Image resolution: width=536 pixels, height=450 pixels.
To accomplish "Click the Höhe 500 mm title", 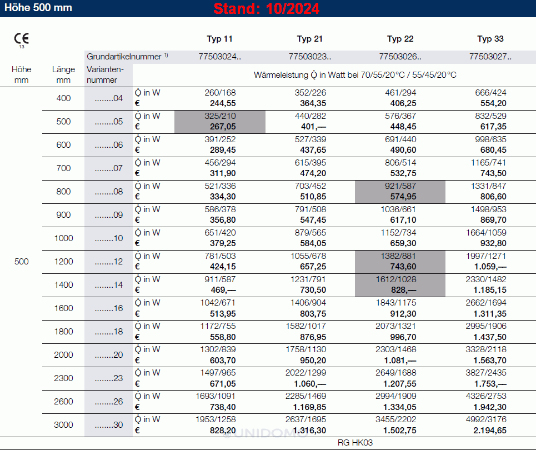I will (x=37, y=8).
